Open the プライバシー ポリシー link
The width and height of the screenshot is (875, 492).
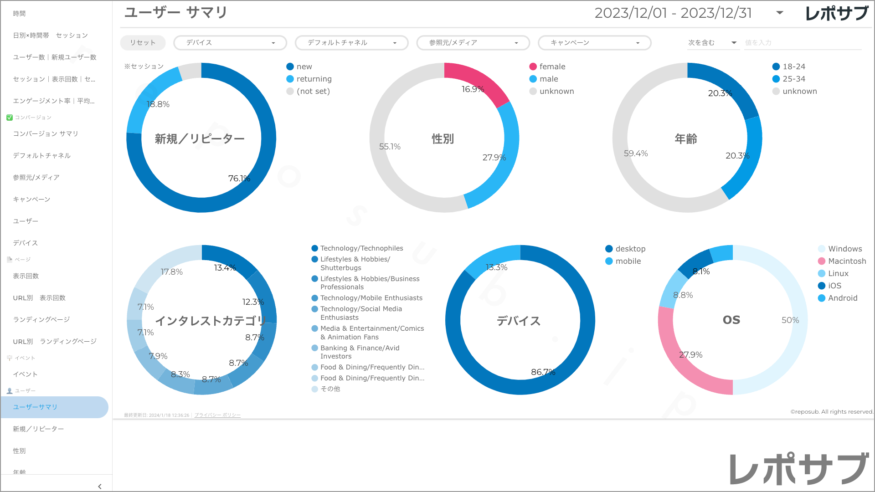coord(217,415)
